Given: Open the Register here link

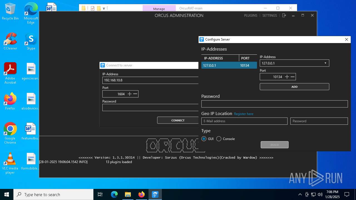Looking at the screenshot, I should 244,114.
